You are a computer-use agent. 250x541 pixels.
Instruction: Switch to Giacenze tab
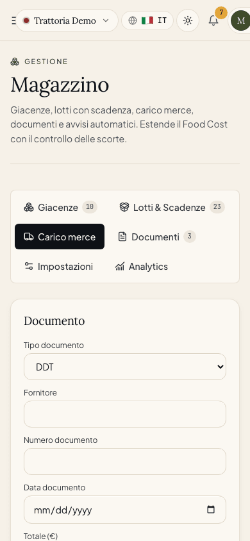(x=60, y=207)
